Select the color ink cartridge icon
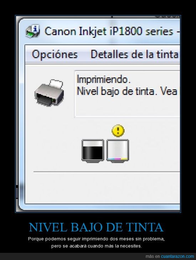The height and width of the screenshot is (260, 196). click(118, 151)
